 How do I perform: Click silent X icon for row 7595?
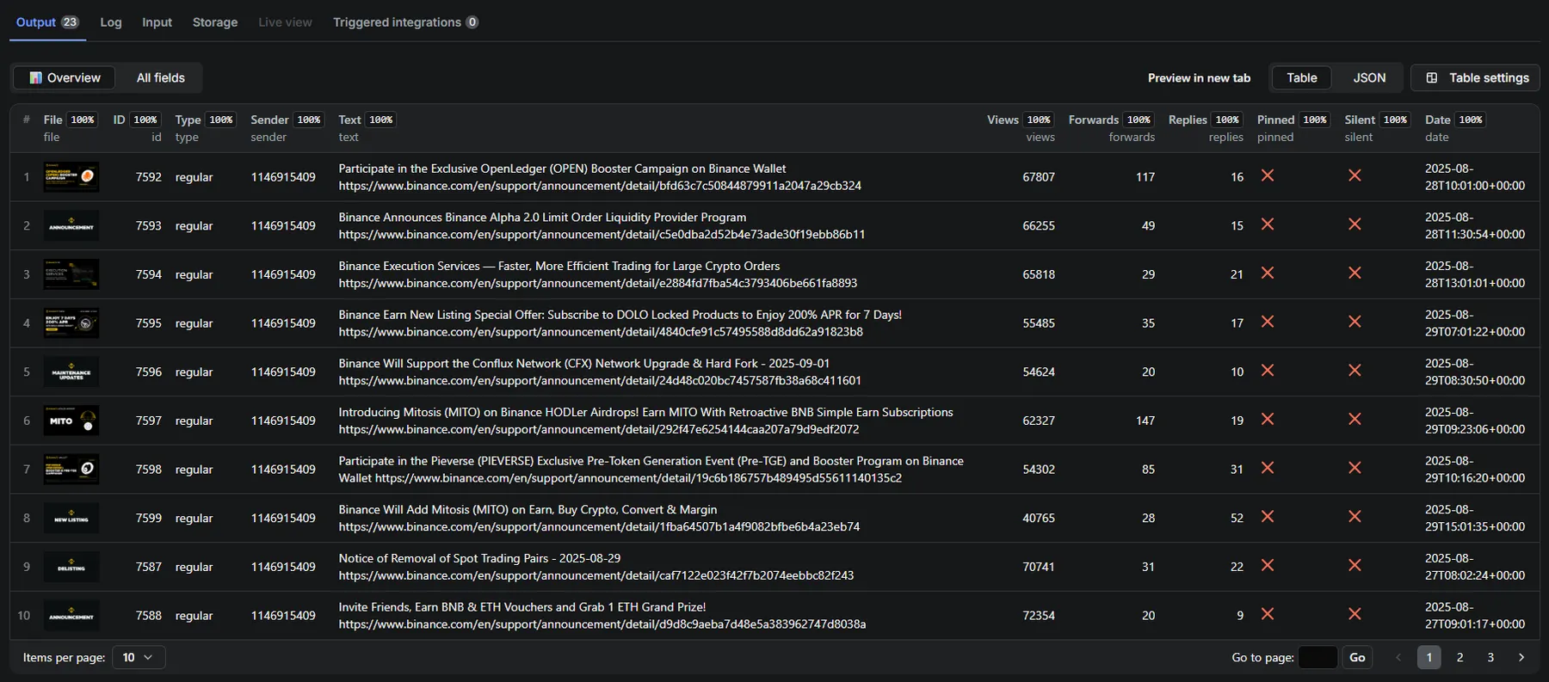tap(1355, 322)
